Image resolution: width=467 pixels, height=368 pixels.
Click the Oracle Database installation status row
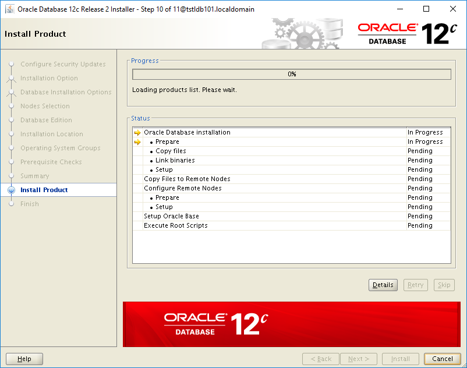pyautogui.click(x=292, y=133)
